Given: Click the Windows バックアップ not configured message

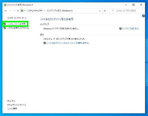Looking at the screenshot, I should tap(61, 29).
